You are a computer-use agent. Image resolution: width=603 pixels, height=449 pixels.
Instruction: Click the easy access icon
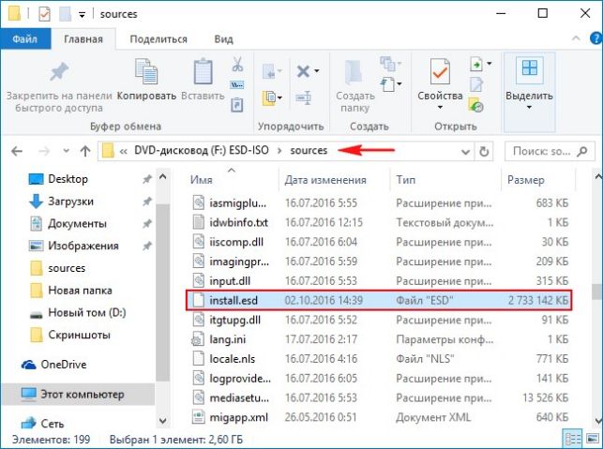click(x=387, y=84)
